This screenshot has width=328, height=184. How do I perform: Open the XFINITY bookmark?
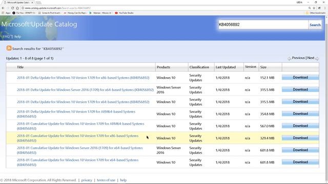24,13
